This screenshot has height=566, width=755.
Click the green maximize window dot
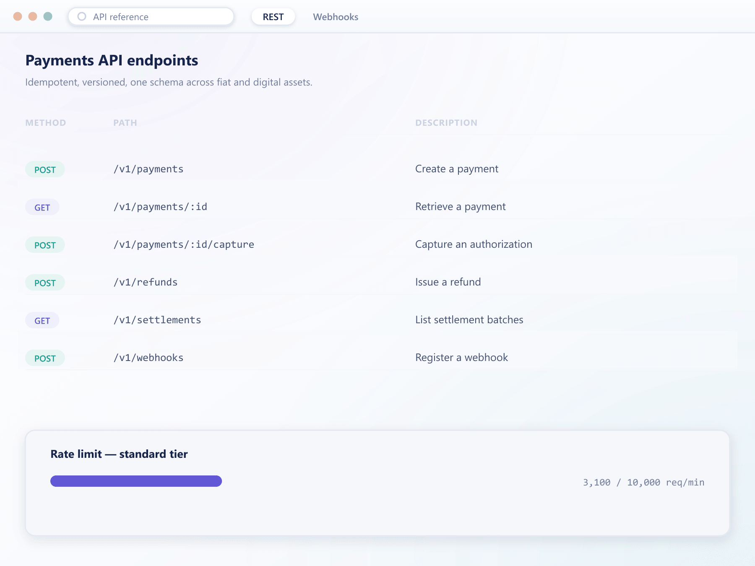48,16
